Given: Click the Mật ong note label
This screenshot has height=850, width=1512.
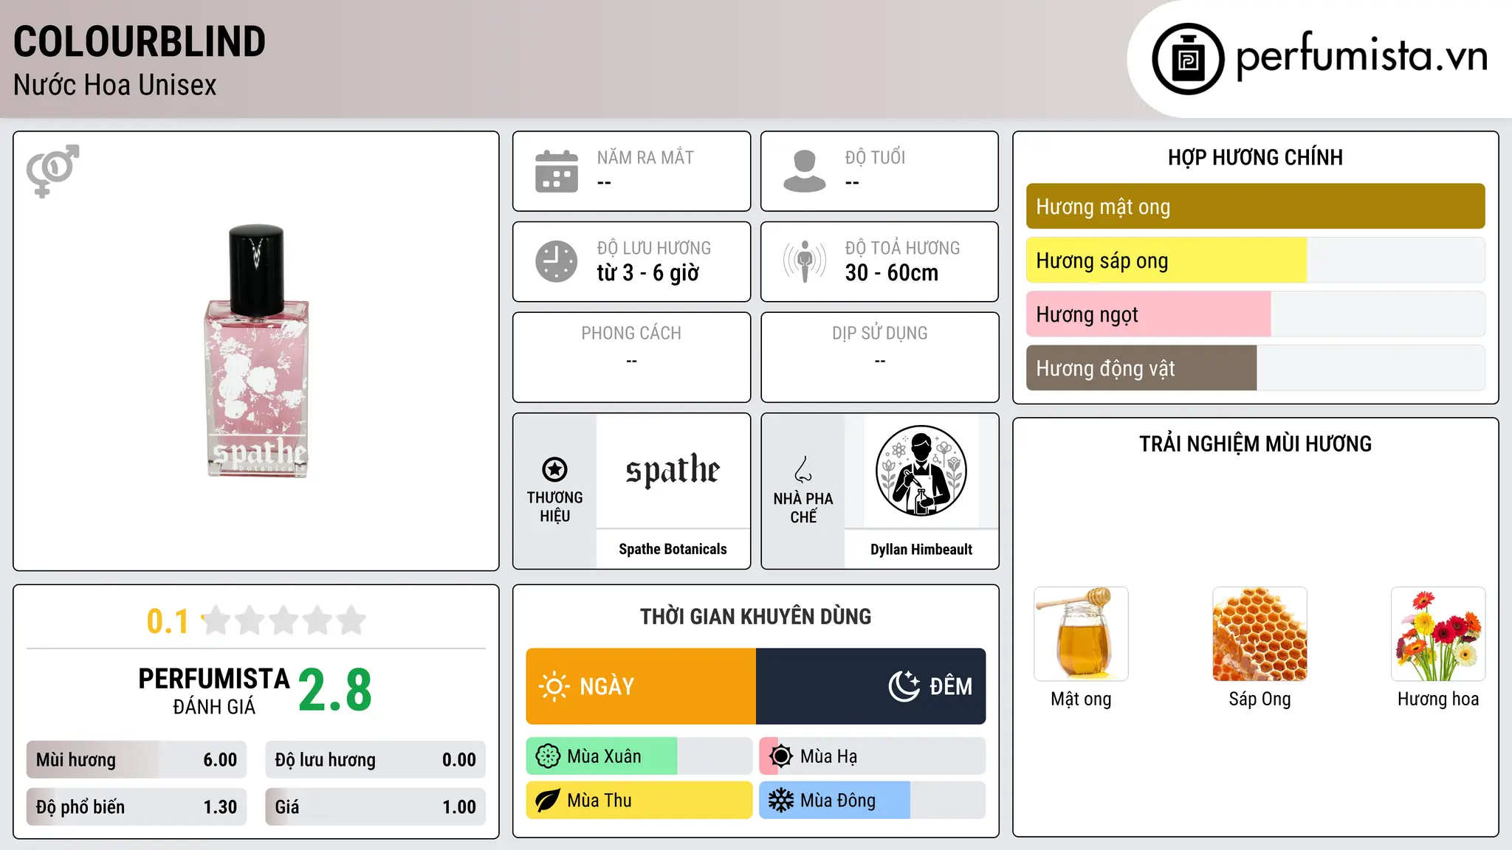Looking at the screenshot, I should pyautogui.click(x=1081, y=699).
